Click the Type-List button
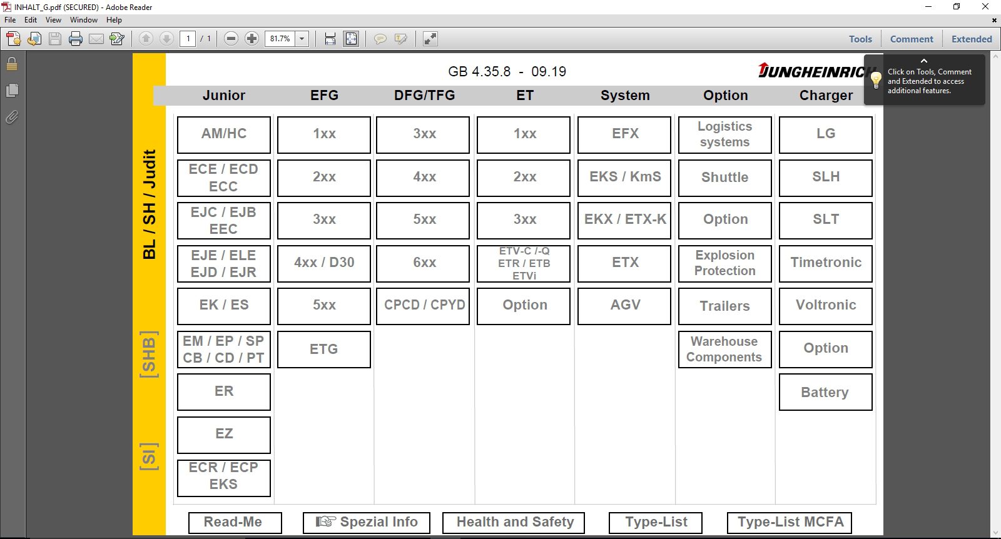 (656, 523)
